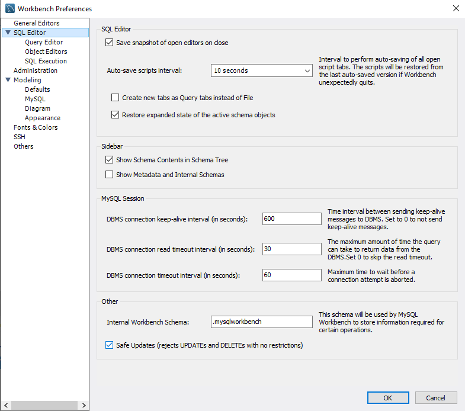The width and height of the screenshot is (465, 411).
Task: Collapse the Modeling tree node
Action: (x=8, y=81)
